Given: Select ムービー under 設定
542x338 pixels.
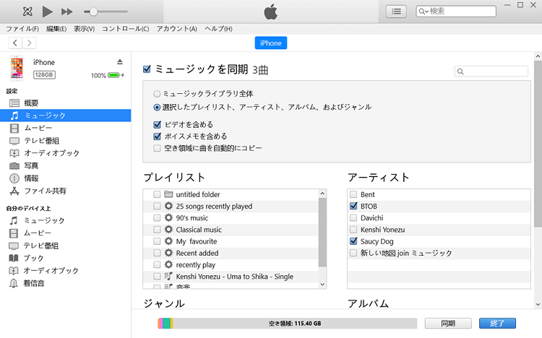Looking at the screenshot, I should [65, 129].
